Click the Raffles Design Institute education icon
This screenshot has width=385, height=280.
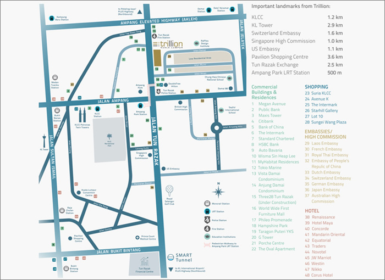196,43
